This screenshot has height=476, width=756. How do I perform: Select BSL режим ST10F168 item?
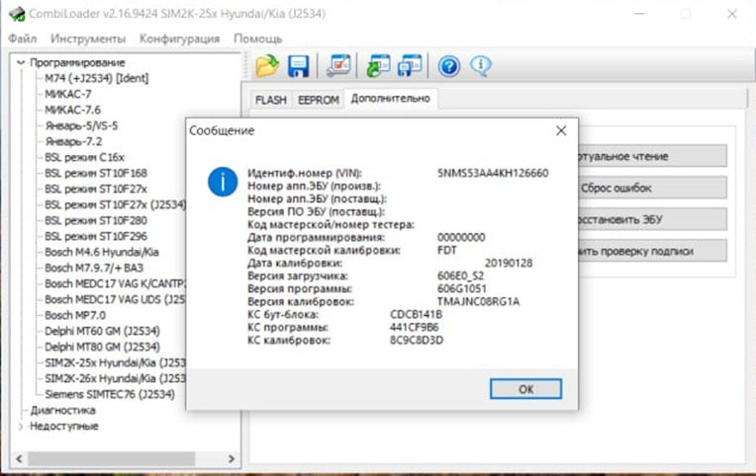pyautogui.click(x=96, y=173)
